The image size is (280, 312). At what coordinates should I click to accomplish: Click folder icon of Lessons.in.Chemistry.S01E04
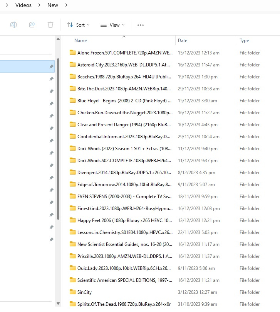73,232
